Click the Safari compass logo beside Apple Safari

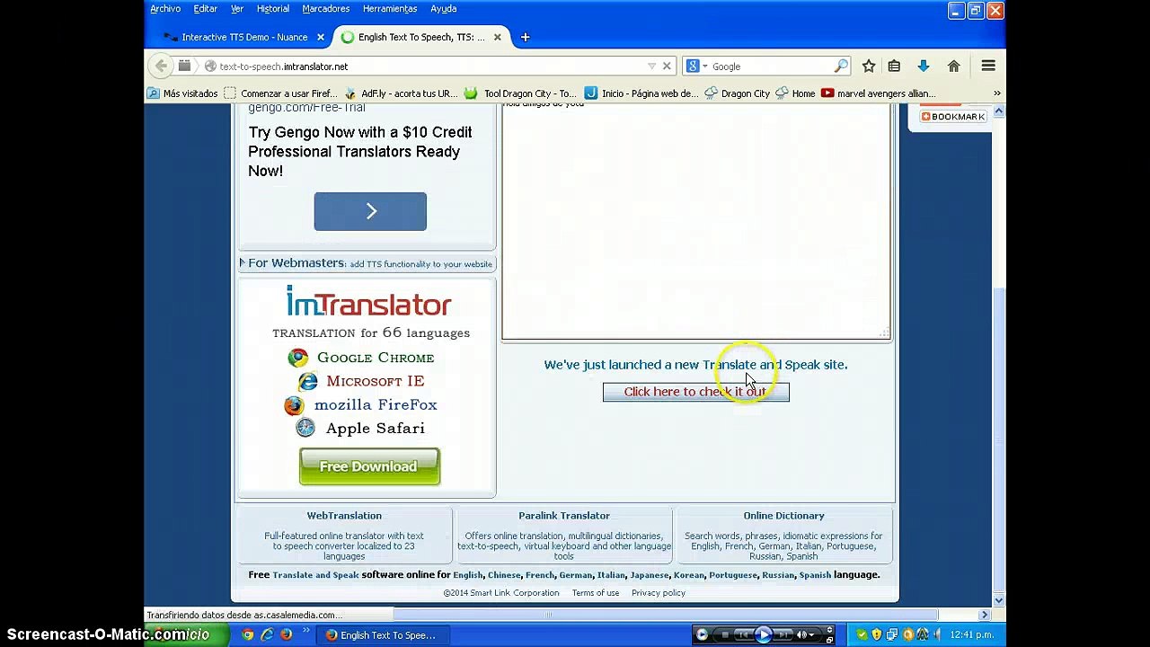pyautogui.click(x=305, y=429)
